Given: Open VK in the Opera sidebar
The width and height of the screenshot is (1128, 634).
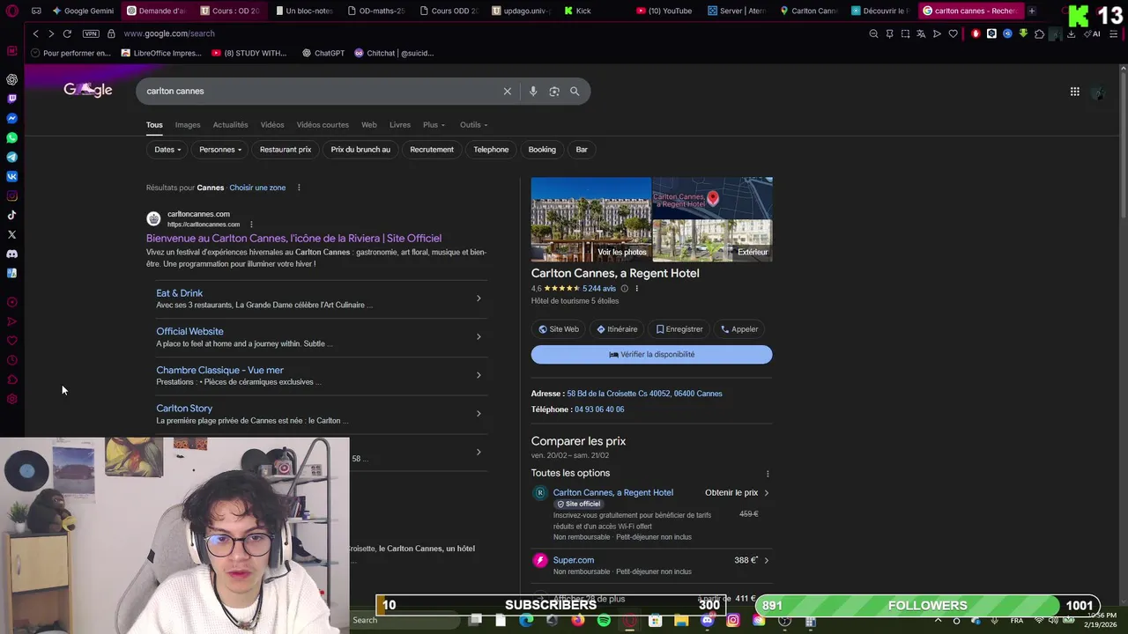Looking at the screenshot, I should click(11, 176).
